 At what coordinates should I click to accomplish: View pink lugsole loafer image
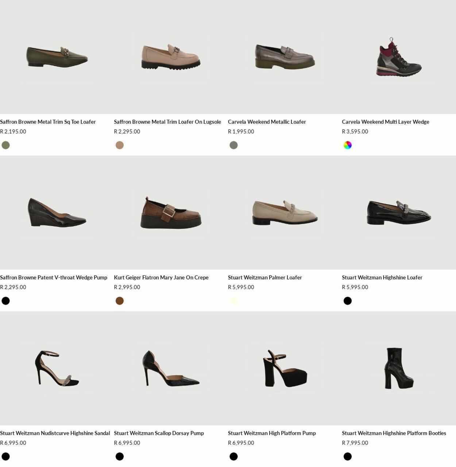click(x=171, y=57)
